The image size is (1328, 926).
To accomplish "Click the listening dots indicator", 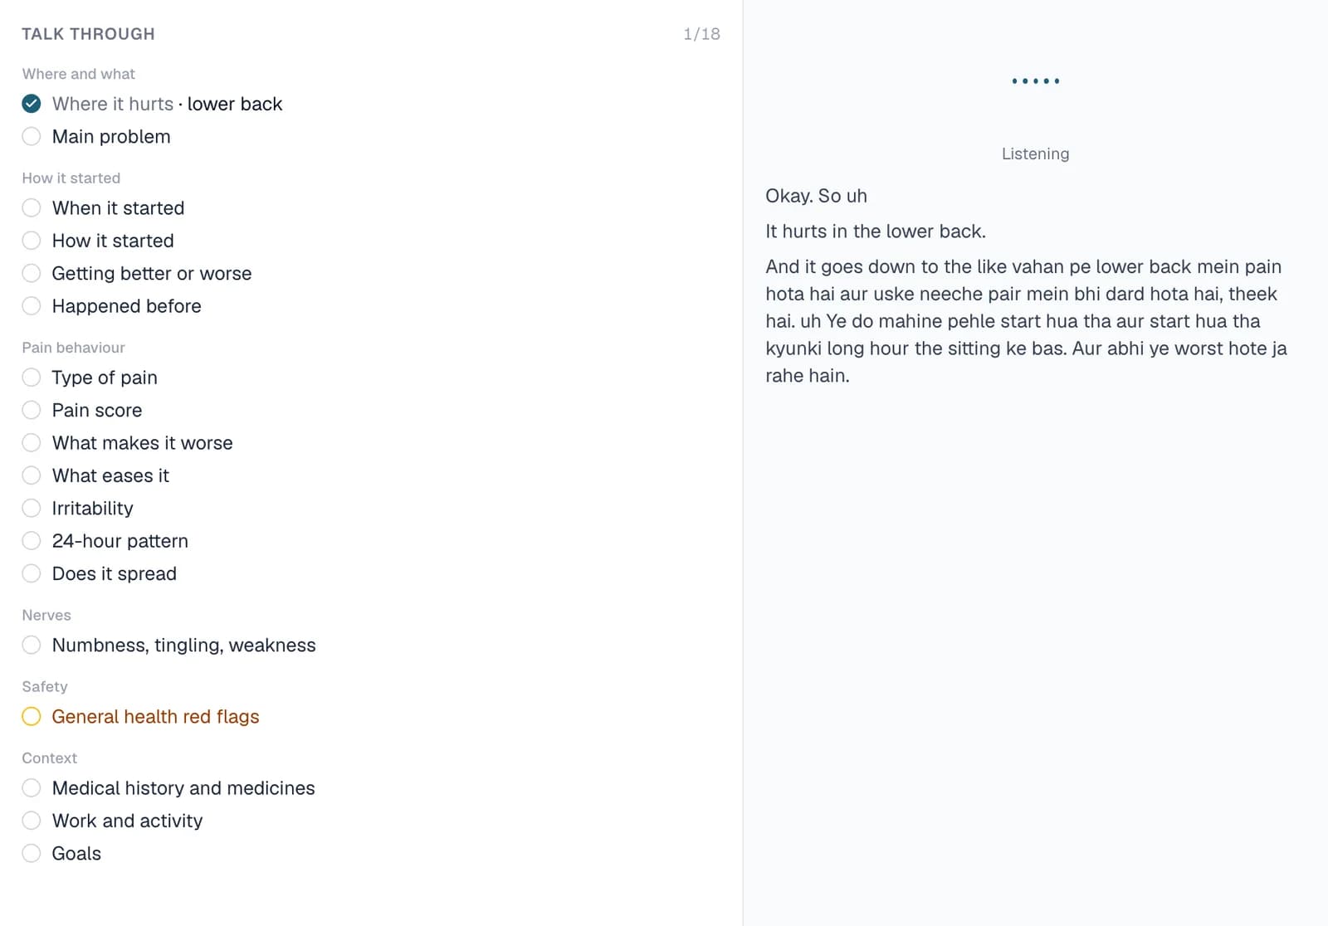I will click(1035, 80).
